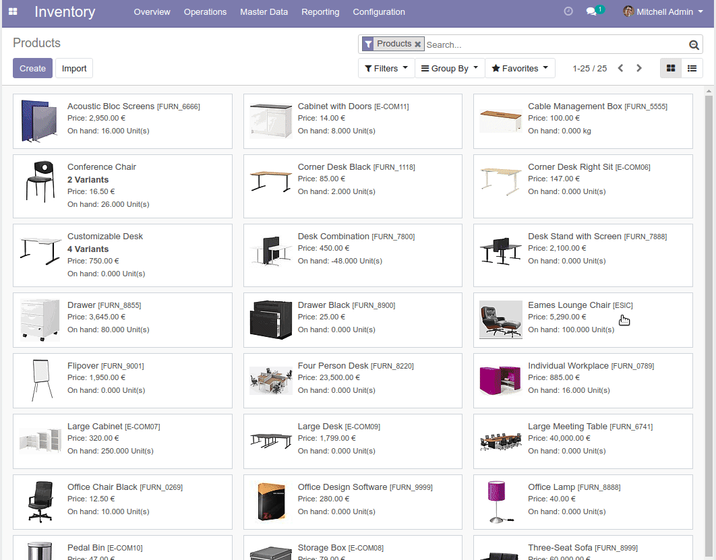Switch to kanban view
The image size is (716, 560).
point(670,68)
